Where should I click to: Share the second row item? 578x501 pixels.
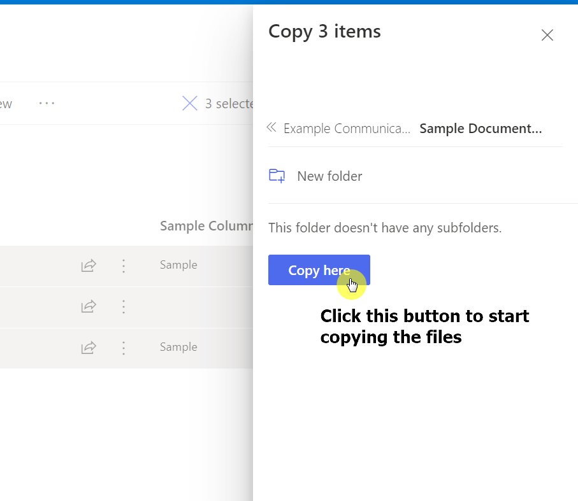[x=89, y=307]
